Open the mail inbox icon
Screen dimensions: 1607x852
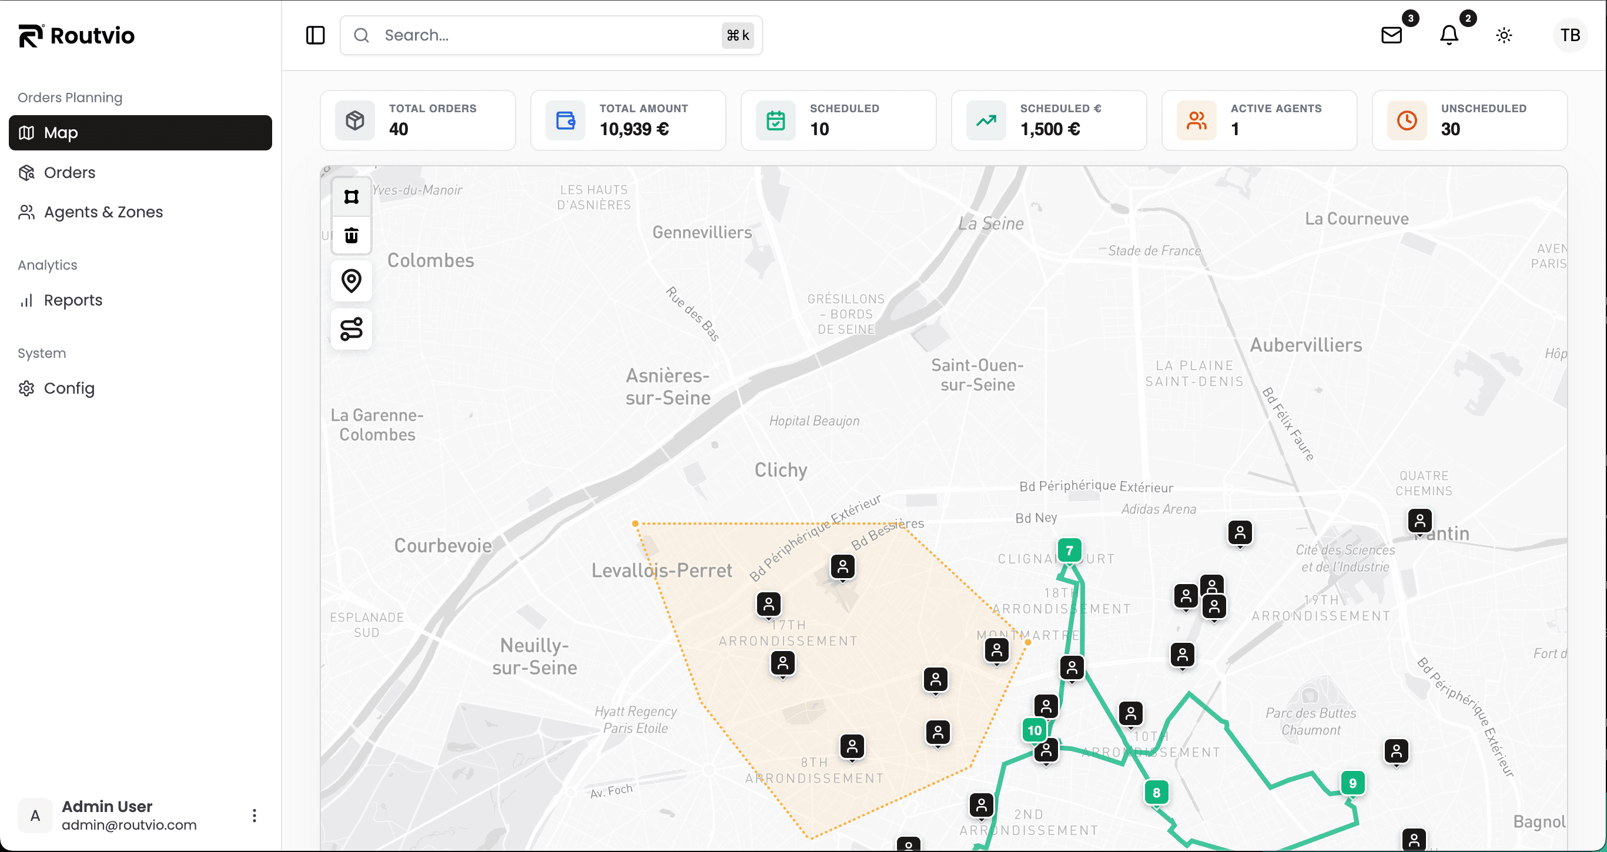(1391, 35)
